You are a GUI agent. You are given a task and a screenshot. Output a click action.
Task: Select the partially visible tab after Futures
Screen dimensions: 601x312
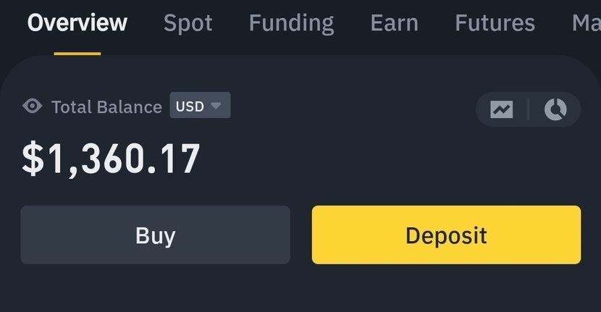(585, 22)
